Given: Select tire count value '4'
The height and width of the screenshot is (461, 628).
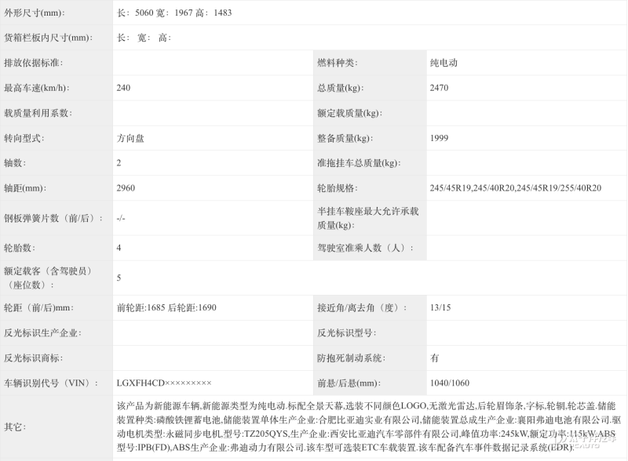Looking at the screenshot, I should [x=119, y=248].
